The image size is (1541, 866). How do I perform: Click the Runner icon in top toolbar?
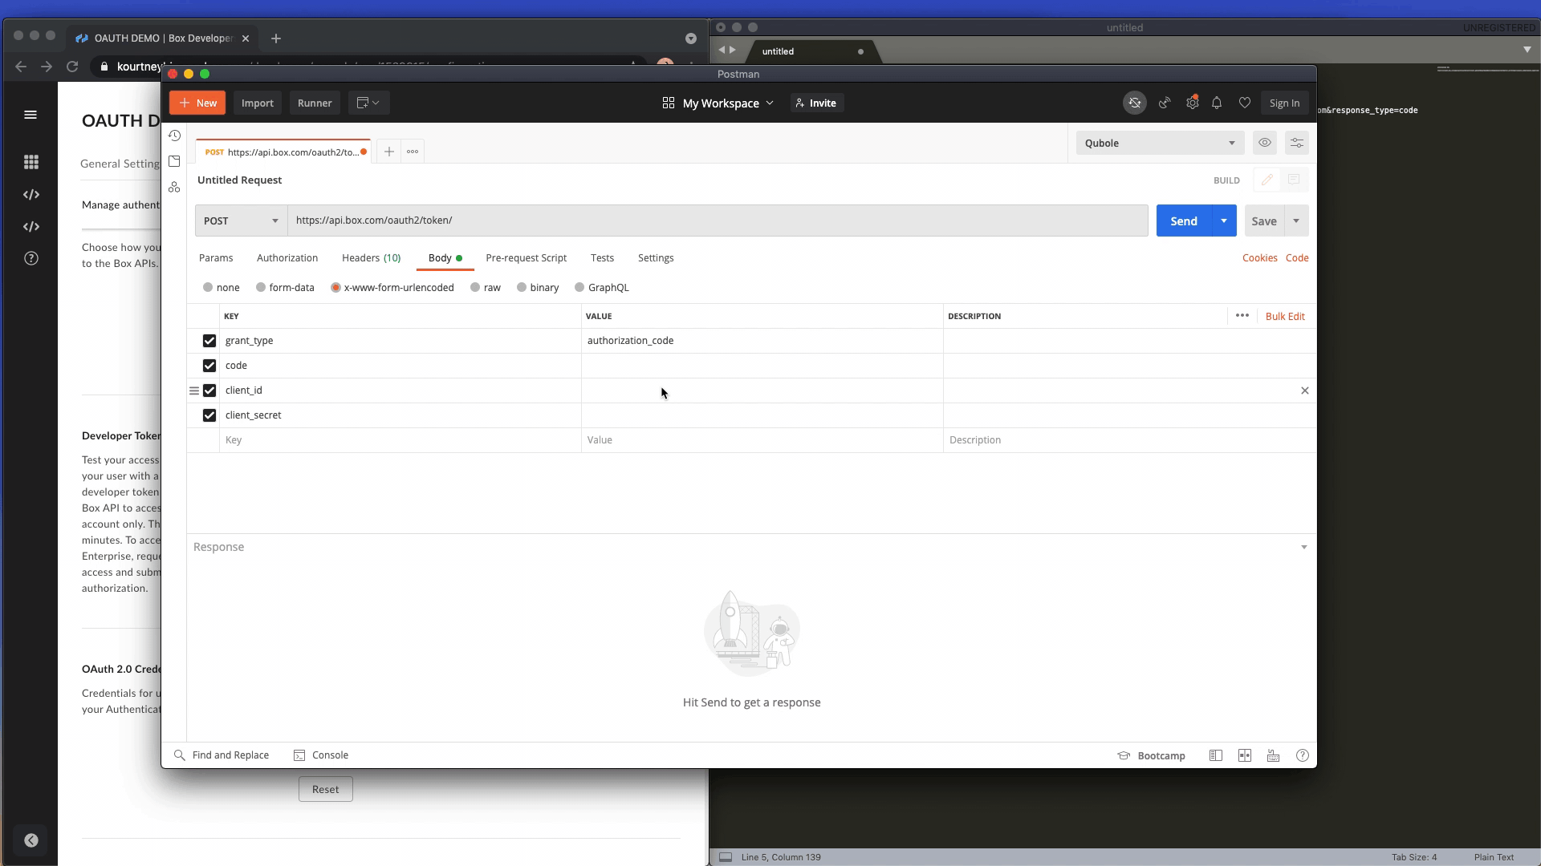pos(315,103)
